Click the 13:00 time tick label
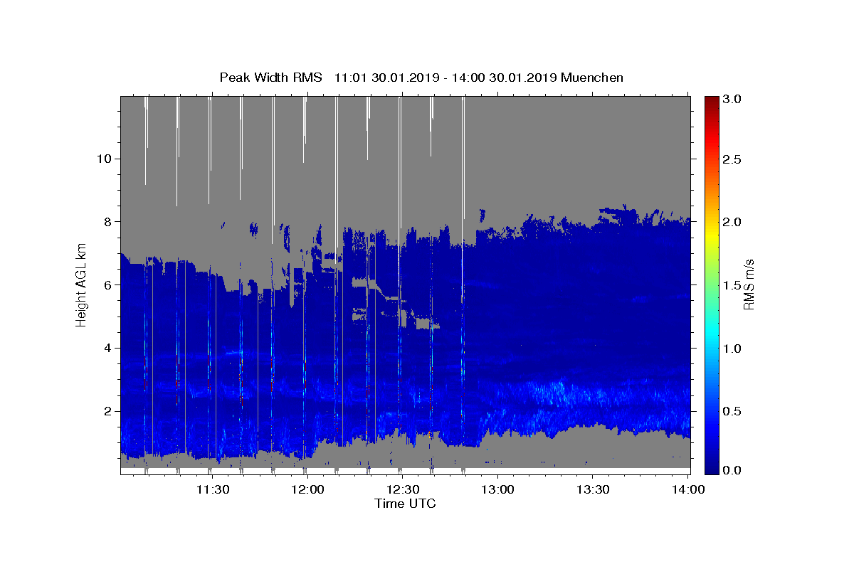The image size is (854, 569). 497,489
